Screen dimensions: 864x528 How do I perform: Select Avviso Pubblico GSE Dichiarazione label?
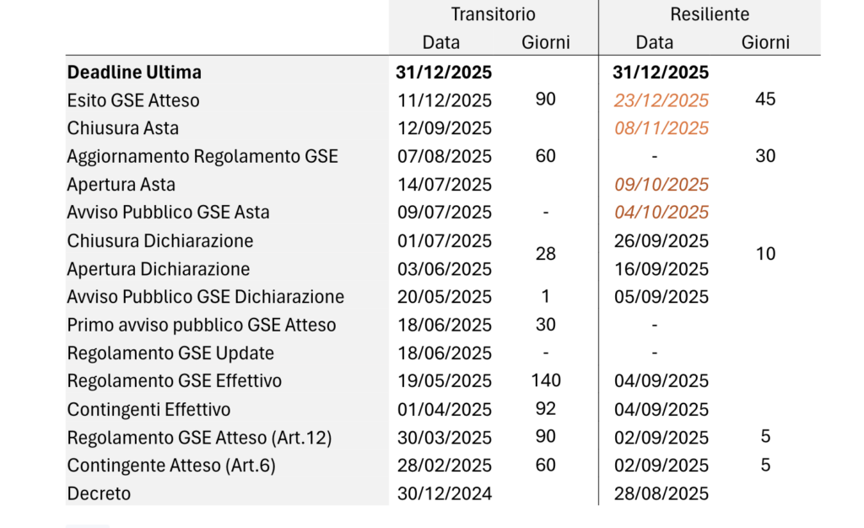[206, 297]
